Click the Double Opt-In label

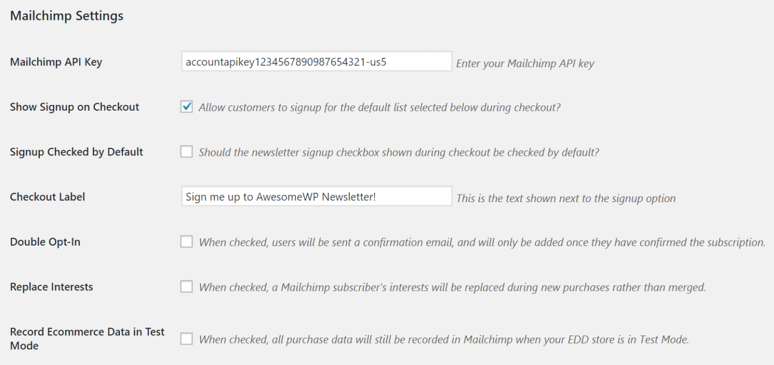pyautogui.click(x=45, y=242)
